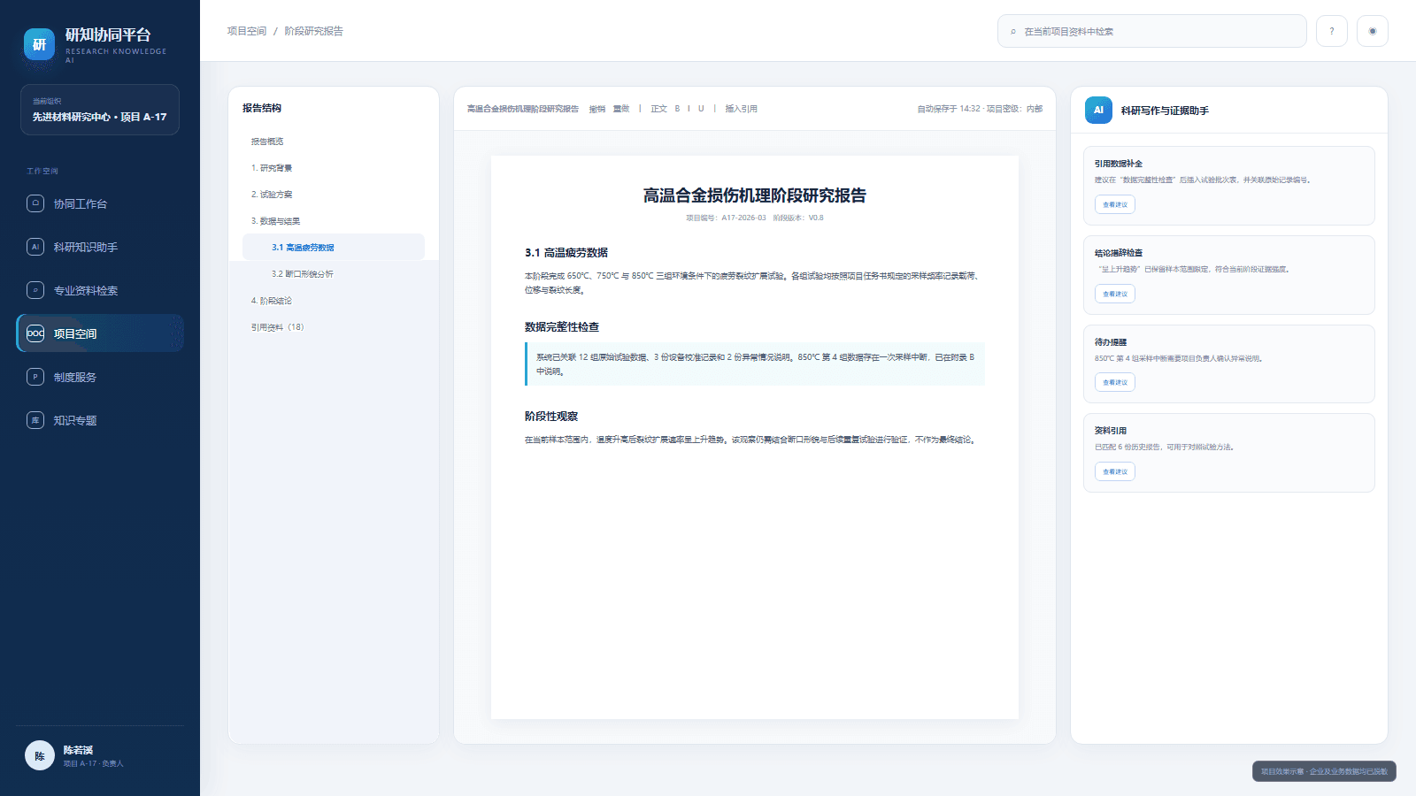The image size is (1416, 796).
Task: Select 3.1 高温疲劳数据 in the outline
Action: pos(334,248)
